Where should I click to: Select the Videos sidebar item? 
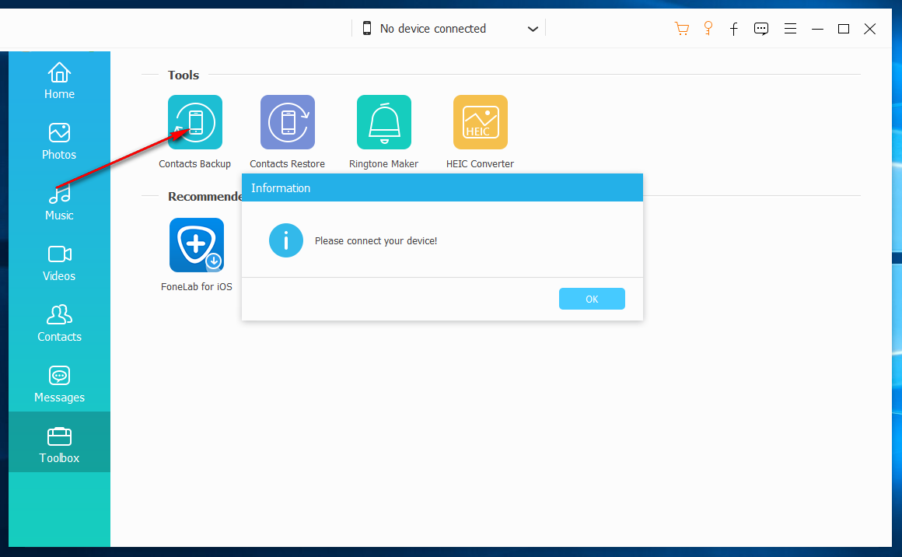click(x=59, y=264)
